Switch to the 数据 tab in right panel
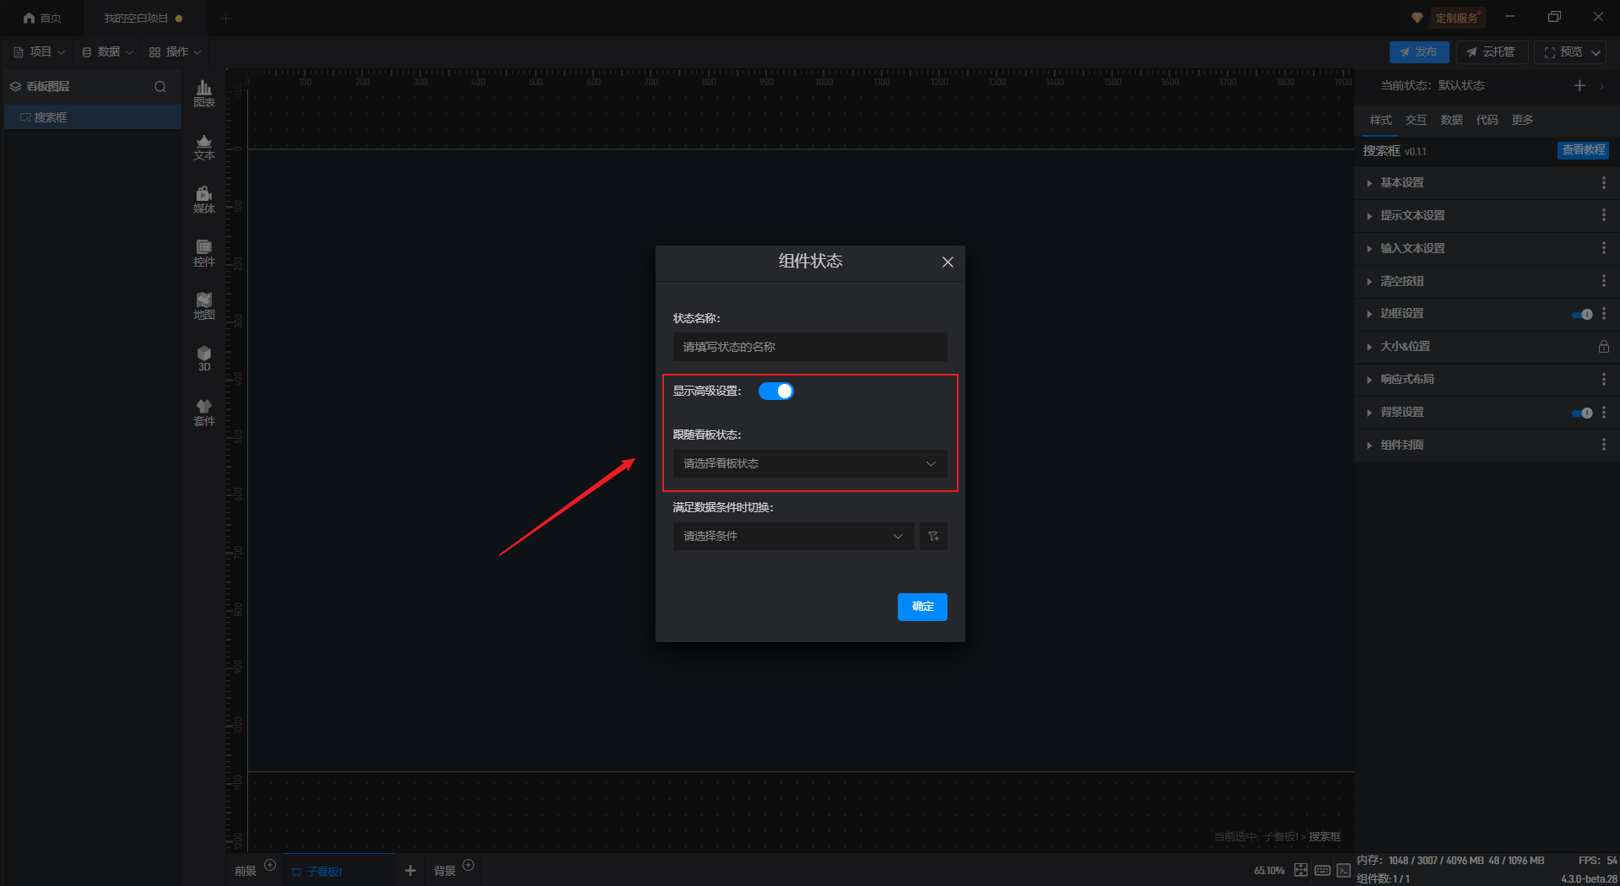Viewport: 1620px width, 886px height. point(1451,120)
